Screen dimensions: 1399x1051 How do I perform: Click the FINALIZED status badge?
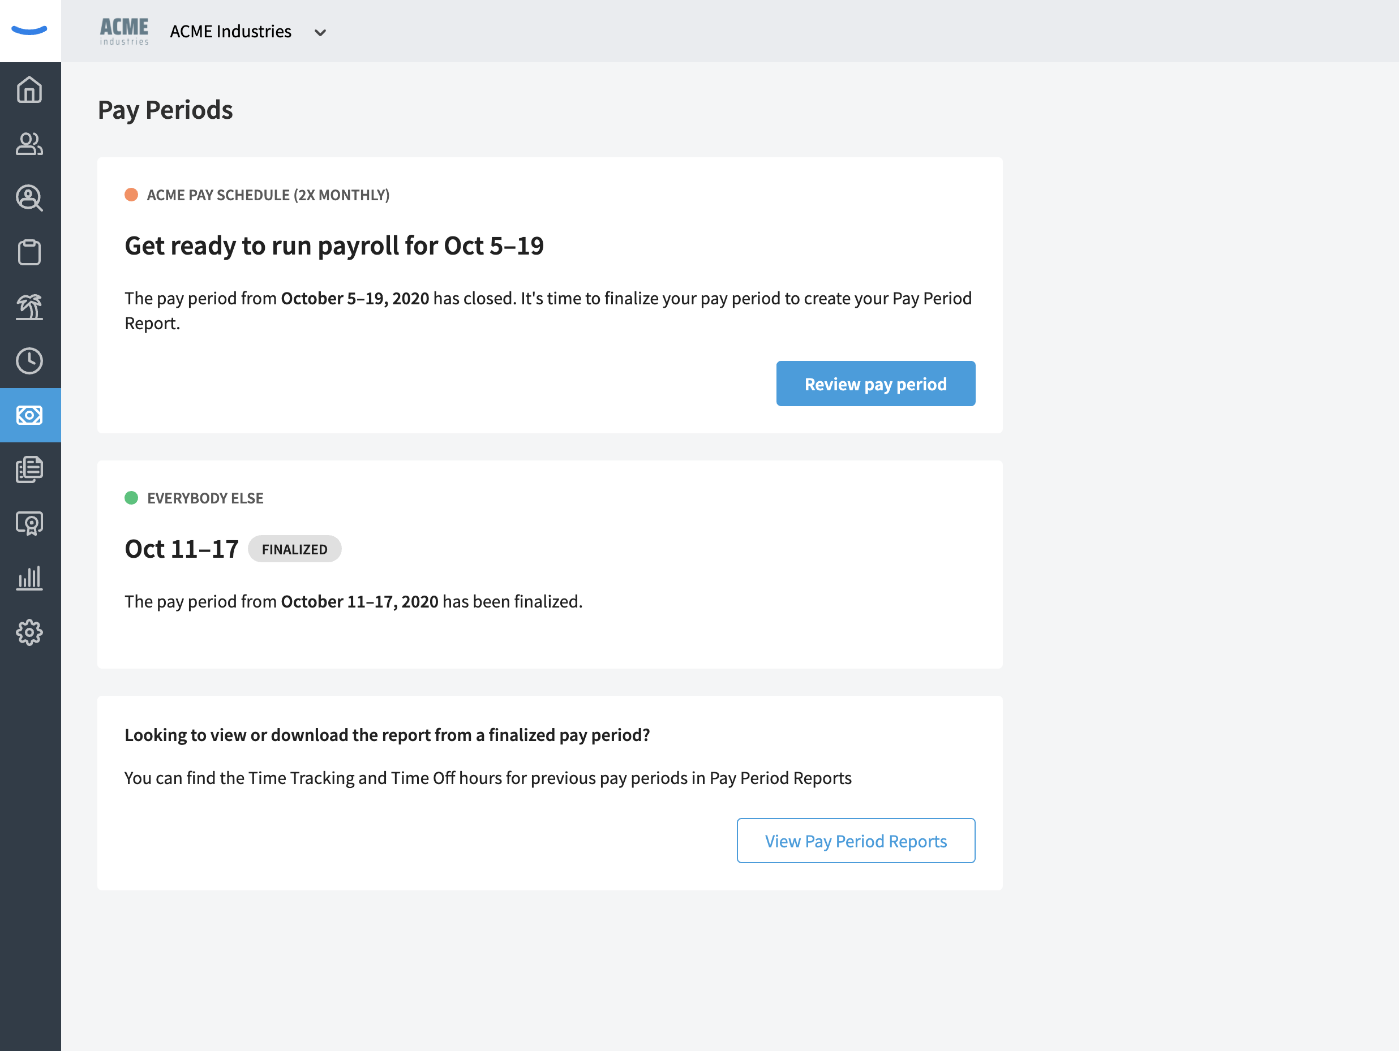(x=295, y=549)
